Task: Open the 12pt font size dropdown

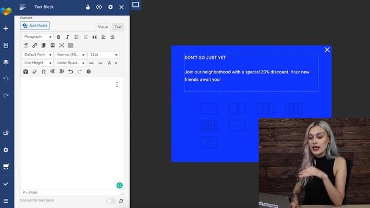Action: pyautogui.click(x=103, y=55)
